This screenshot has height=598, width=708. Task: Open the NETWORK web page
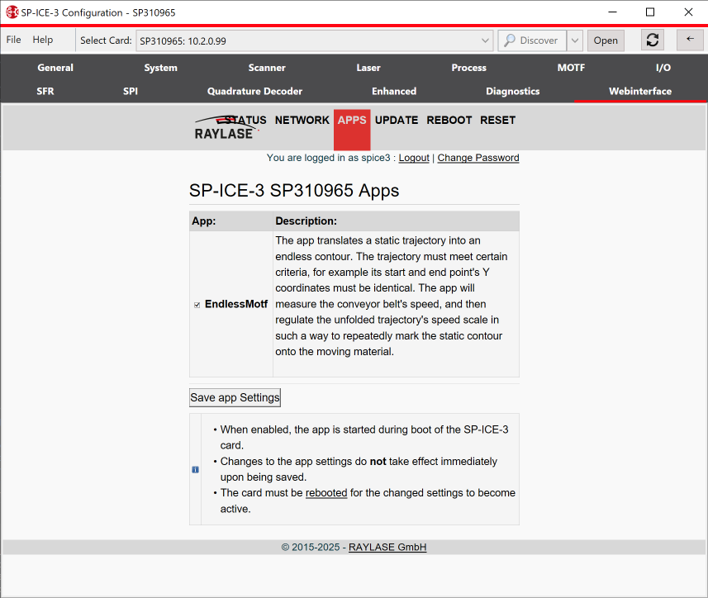[x=302, y=120]
